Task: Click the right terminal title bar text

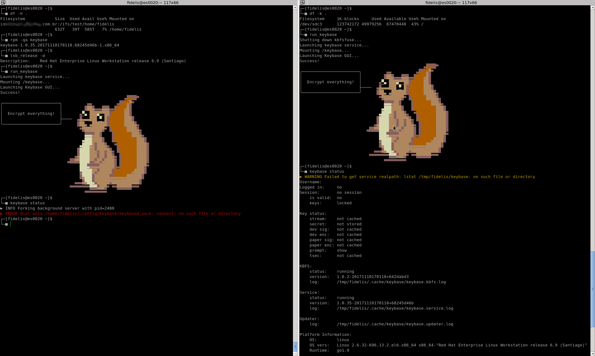Action: 451,2
